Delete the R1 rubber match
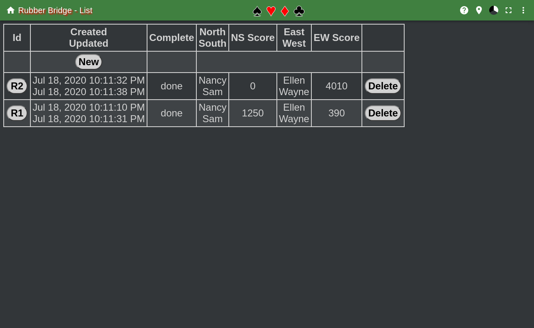The image size is (534, 328). (x=382, y=113)
